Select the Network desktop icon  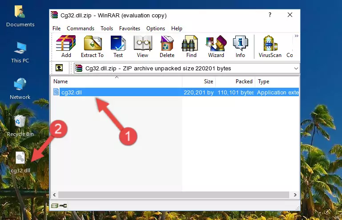(x=20, y=89)
